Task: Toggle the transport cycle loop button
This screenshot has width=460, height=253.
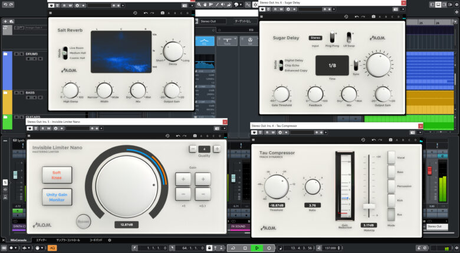Action: tap(233, 248)
